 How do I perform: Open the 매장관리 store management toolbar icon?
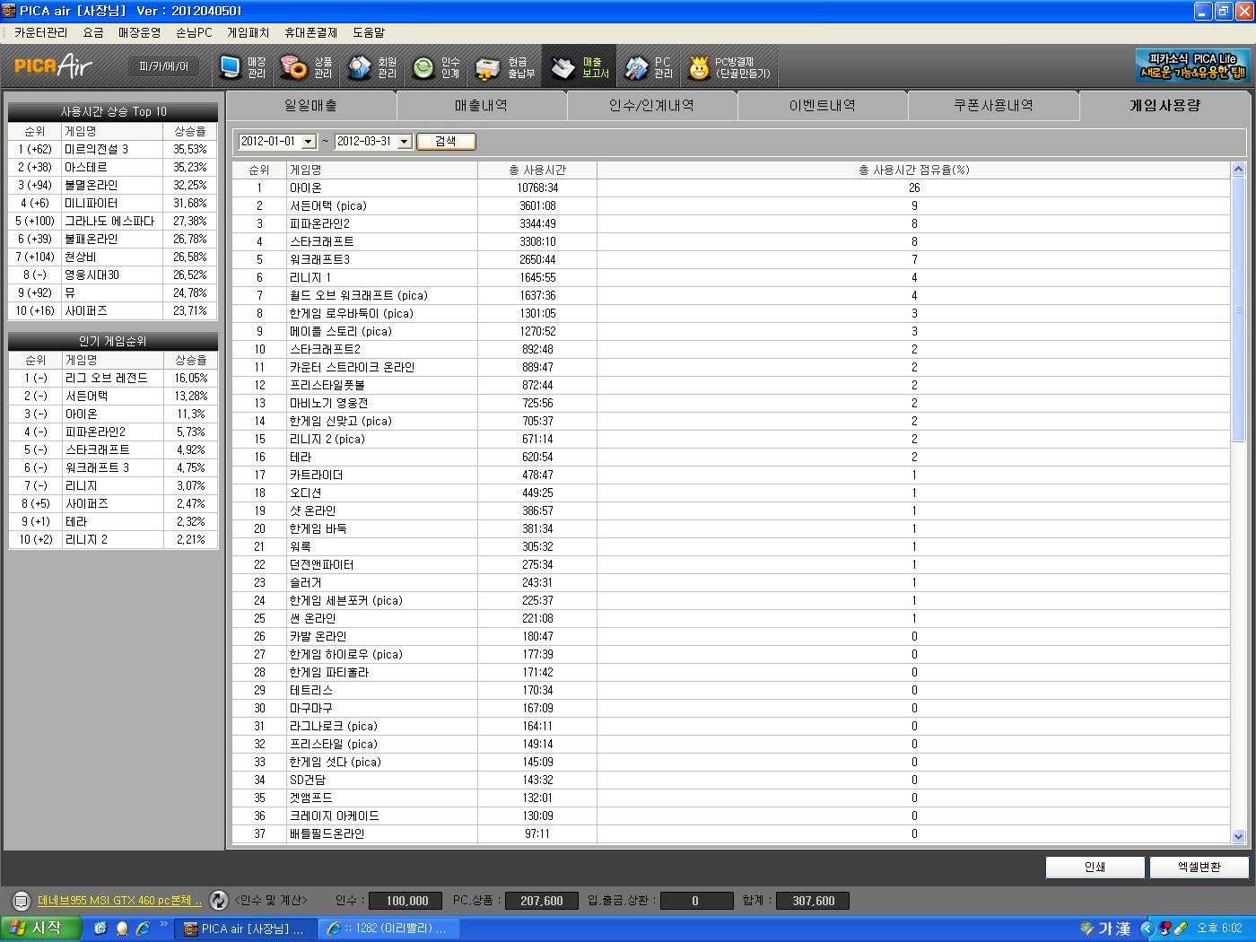tap(243, 67)
